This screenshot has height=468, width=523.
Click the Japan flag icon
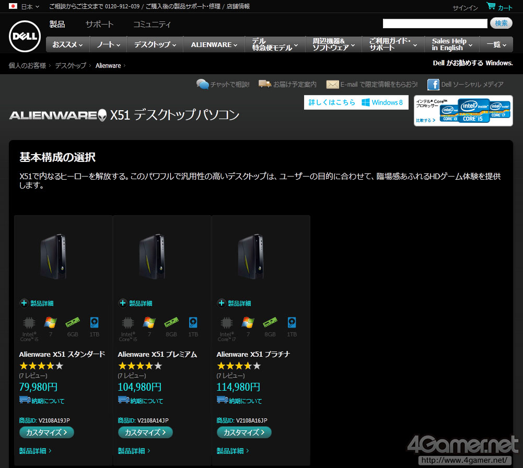click(13, 6)
